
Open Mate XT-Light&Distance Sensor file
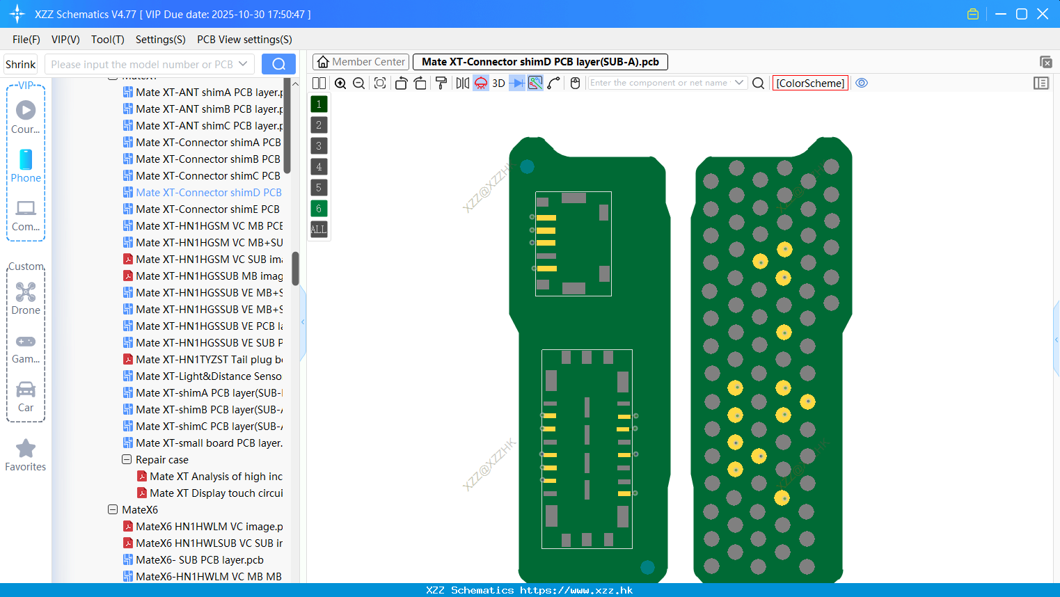pos(202,376)
